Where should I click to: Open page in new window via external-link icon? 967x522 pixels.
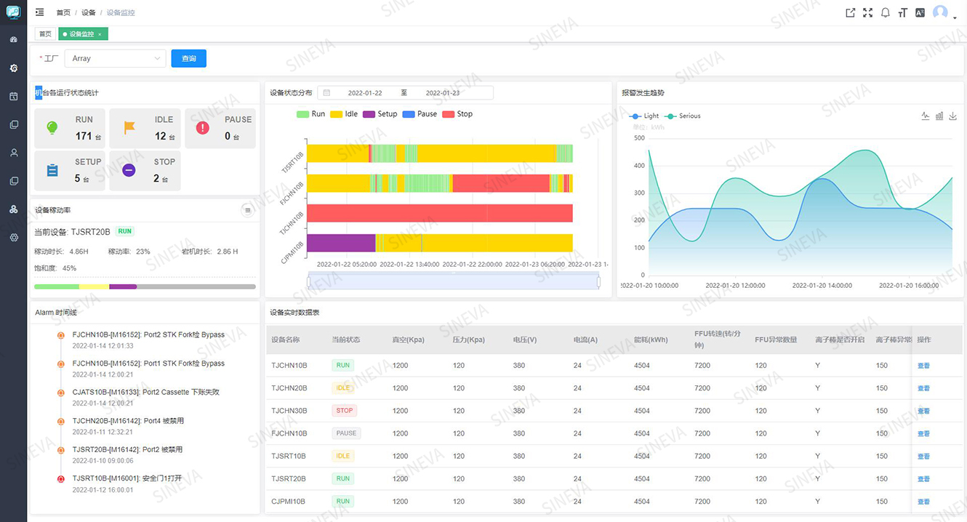[x=850, y=12]
